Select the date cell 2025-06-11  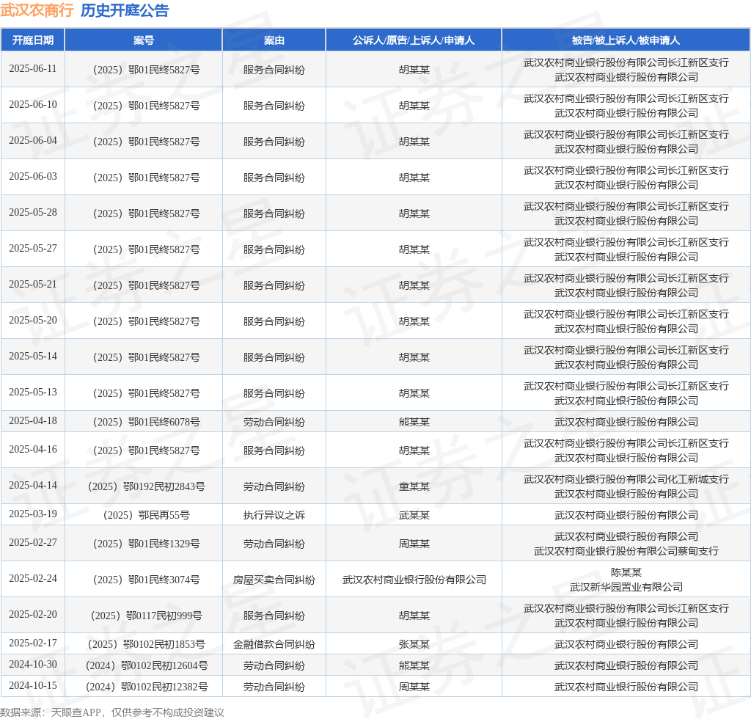[x=33, y=69]
